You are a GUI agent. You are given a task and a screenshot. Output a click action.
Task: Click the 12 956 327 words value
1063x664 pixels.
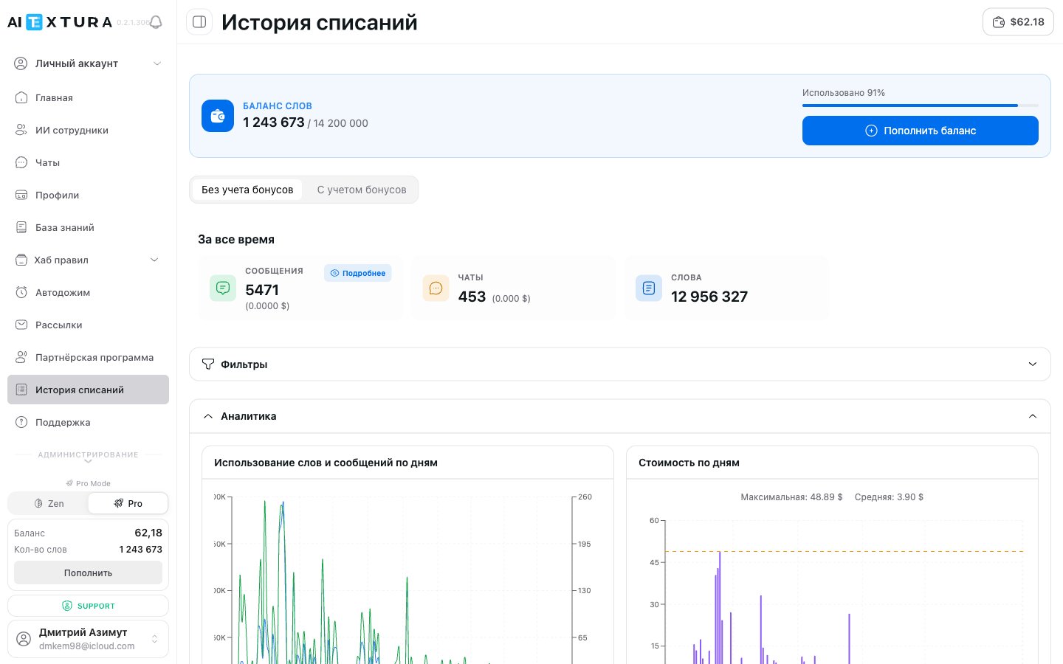pyautogui.click(x=709, y=297)
